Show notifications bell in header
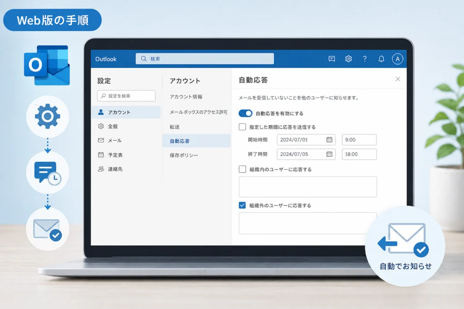 pyautogui.click(x=382, y=59)
